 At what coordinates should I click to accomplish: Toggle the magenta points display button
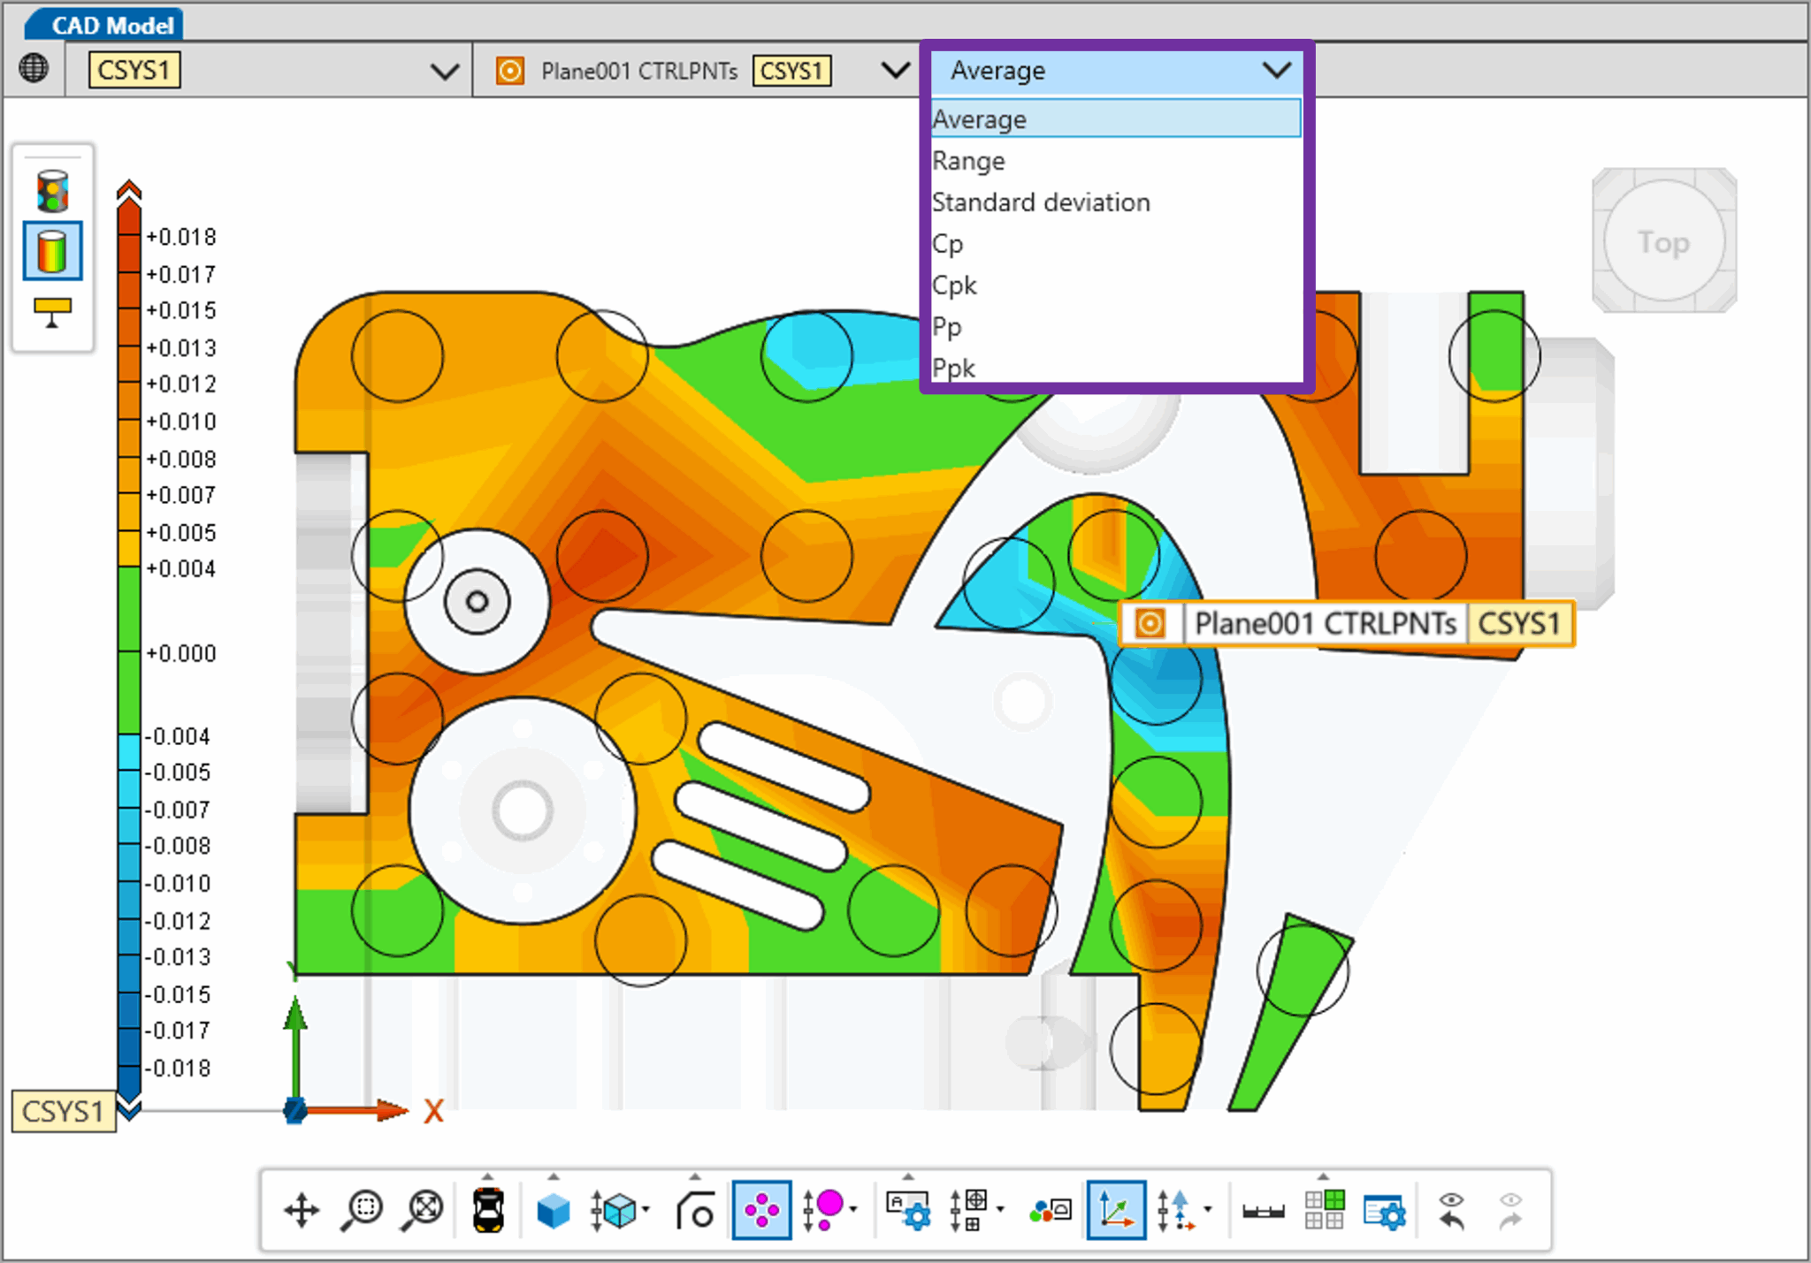pyautogui.click(x=760, y=1211)
